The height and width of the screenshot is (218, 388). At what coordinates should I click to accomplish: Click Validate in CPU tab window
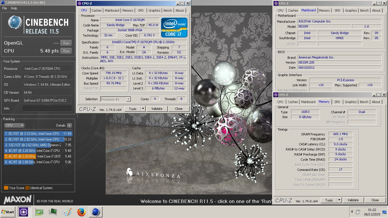[x=157, y=109]
